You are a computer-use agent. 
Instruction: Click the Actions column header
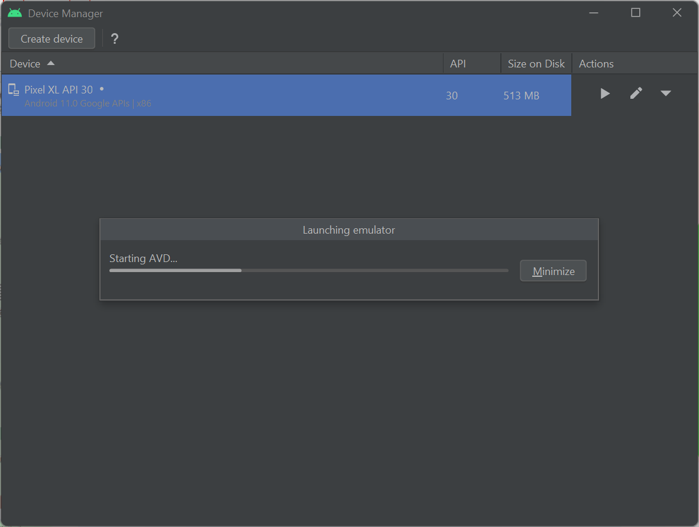635,64
